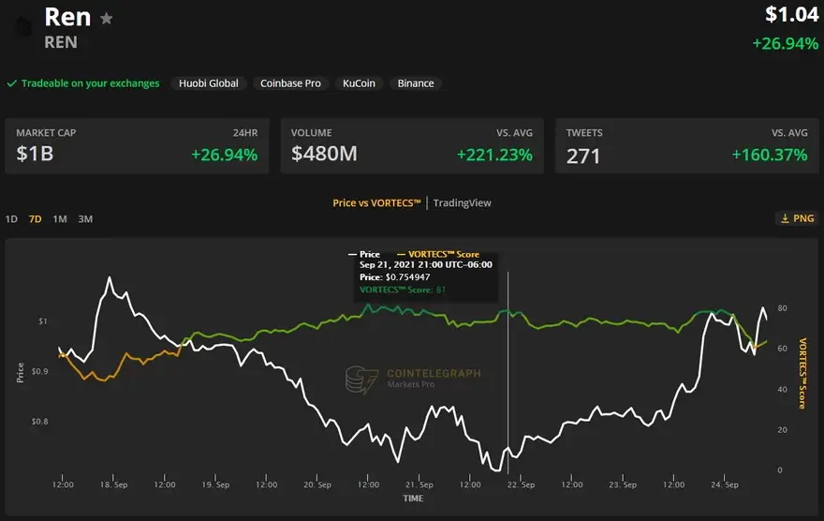Viewport: 824px width, 521px height.
Task: Click the +221.23% volume vs avg value
Action: pyautogui.click(x=494, y=156)
